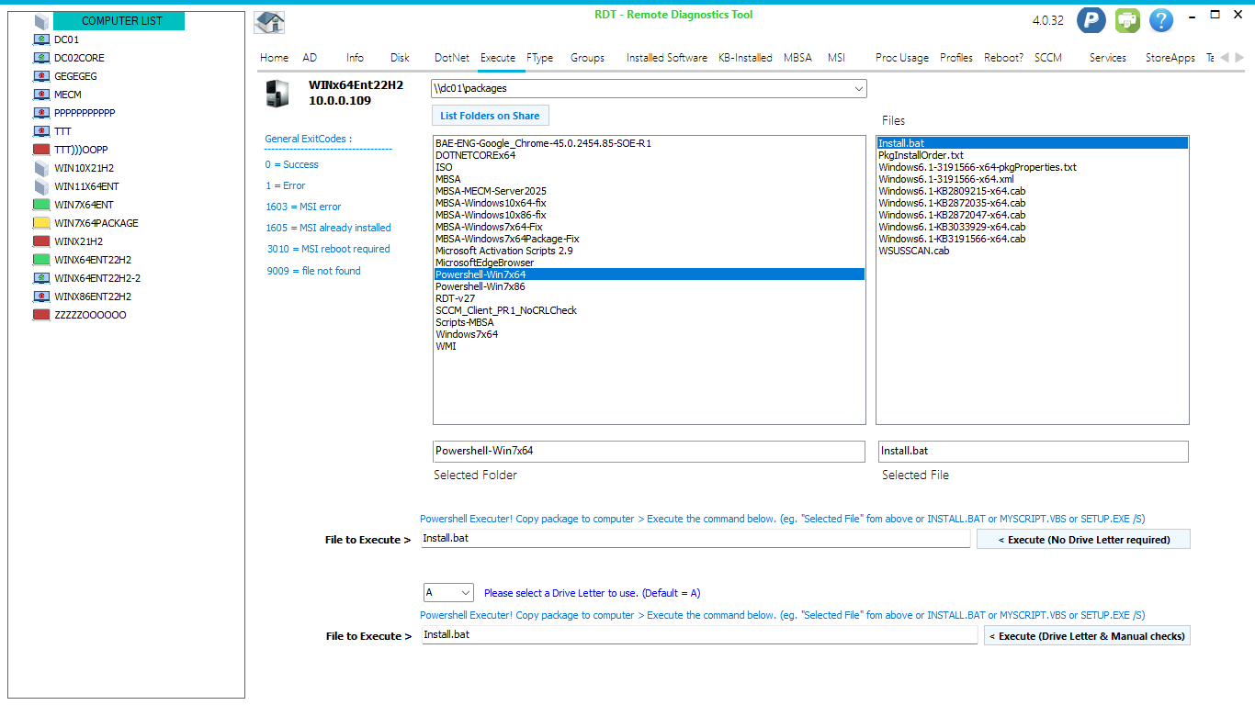Open the blue help question icon
Viewport: 1255px width, 705px height.
1161,20
